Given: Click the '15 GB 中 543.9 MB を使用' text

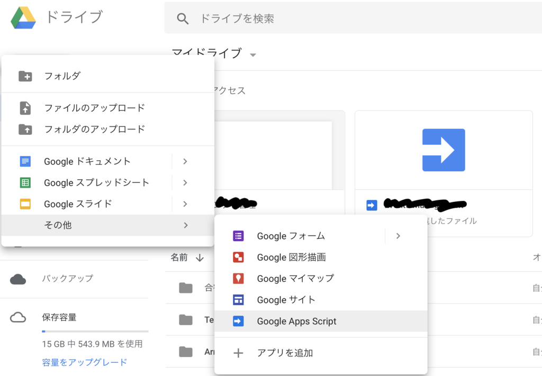Looking at the screenshot, I should click(x=92, y=344).
